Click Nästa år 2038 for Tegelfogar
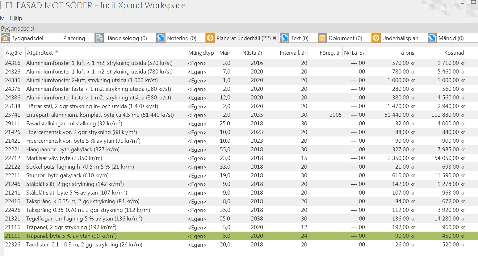Screen dimensions: 478x256 [x=257, y=219]
